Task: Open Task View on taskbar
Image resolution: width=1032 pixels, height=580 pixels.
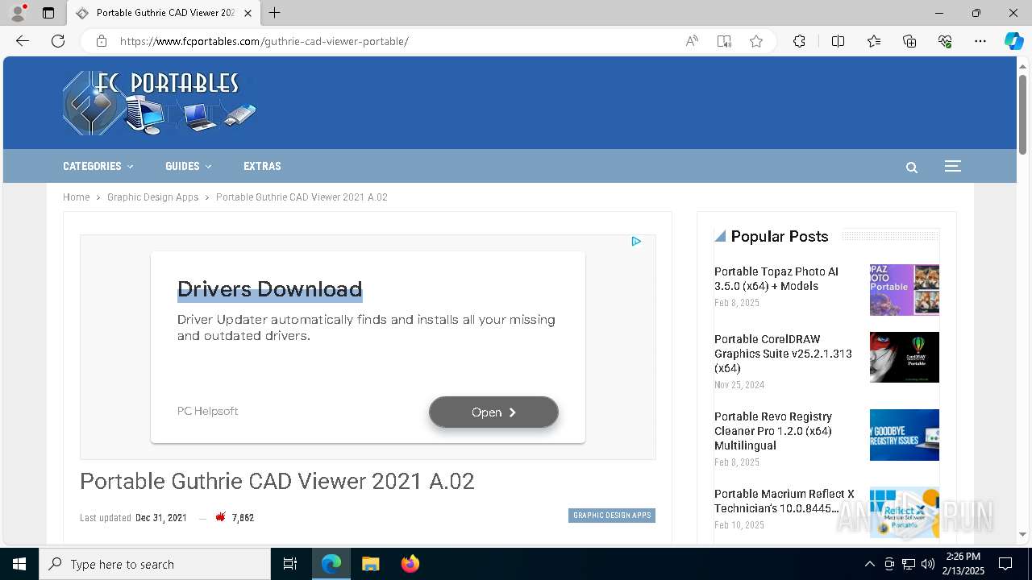Action: pos(290,564)
